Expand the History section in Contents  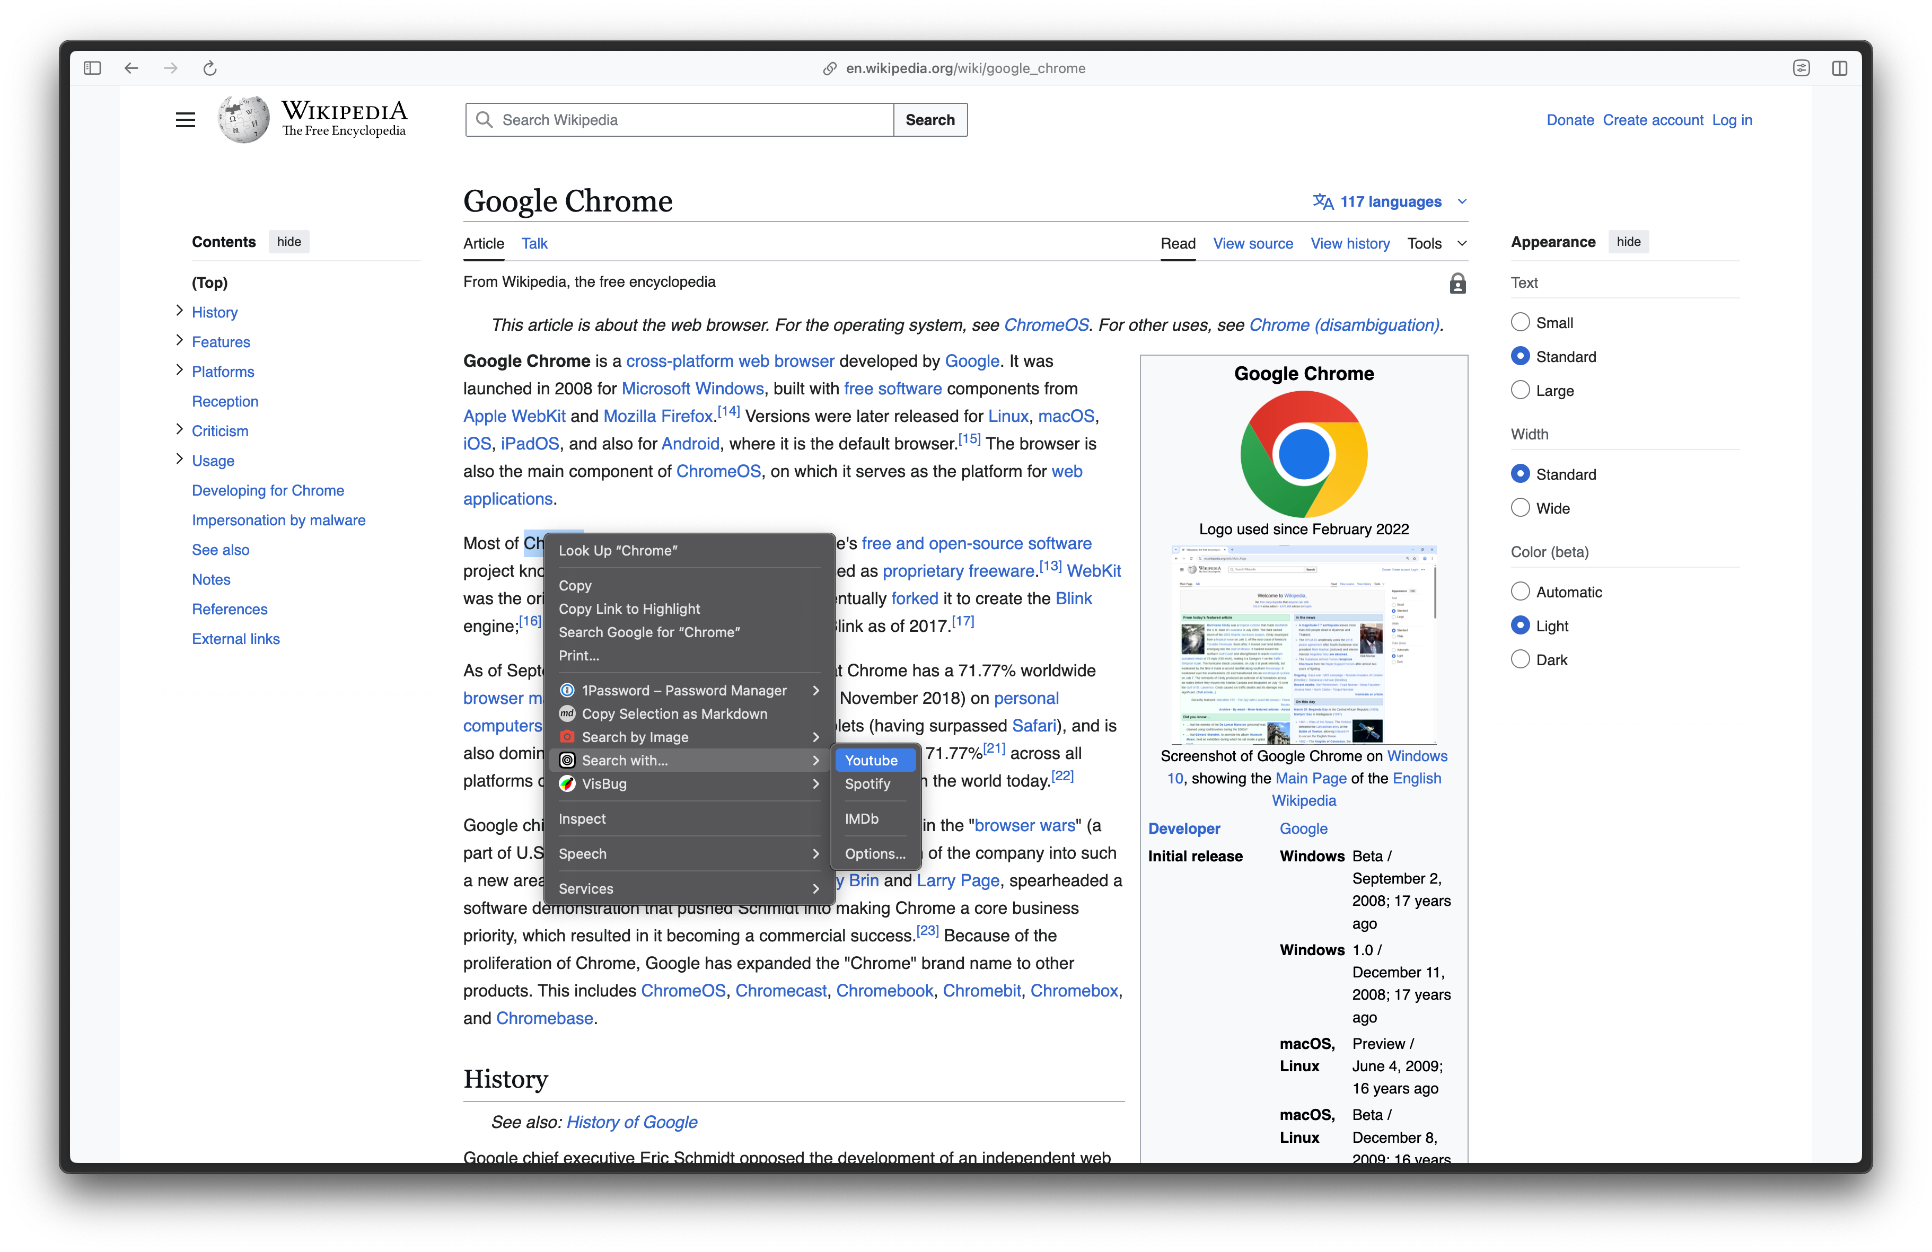(179, 312)
